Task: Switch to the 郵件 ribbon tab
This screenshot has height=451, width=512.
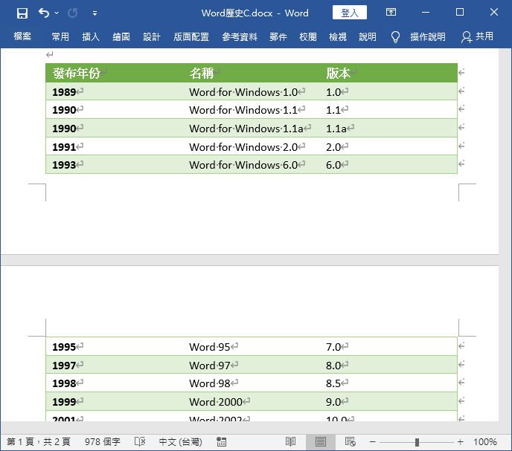Action: click(x=278, y=36)
